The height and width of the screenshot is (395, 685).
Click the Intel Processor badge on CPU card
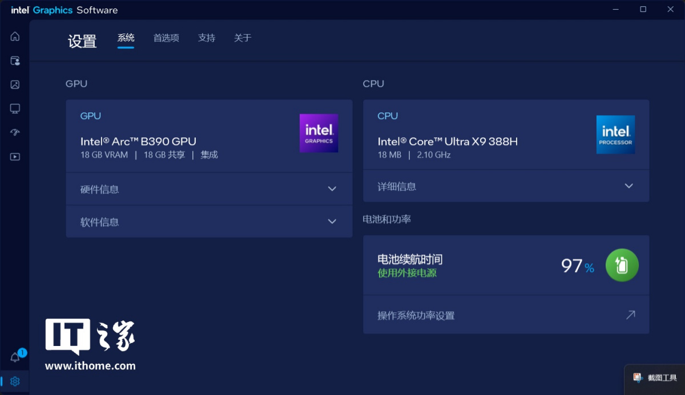coord(615,135)
